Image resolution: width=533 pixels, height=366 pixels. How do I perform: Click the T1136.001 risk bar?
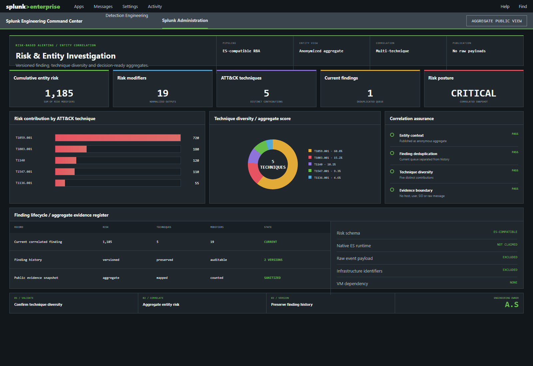pos(60,183)
